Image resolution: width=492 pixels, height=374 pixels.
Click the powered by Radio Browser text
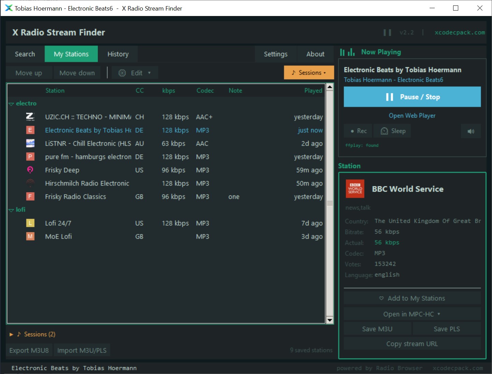(x=379, y=368)
